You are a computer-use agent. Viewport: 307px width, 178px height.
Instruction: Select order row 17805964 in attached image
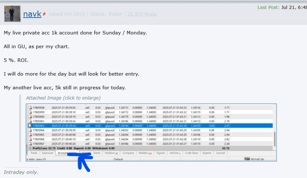(x=150, y=130)
